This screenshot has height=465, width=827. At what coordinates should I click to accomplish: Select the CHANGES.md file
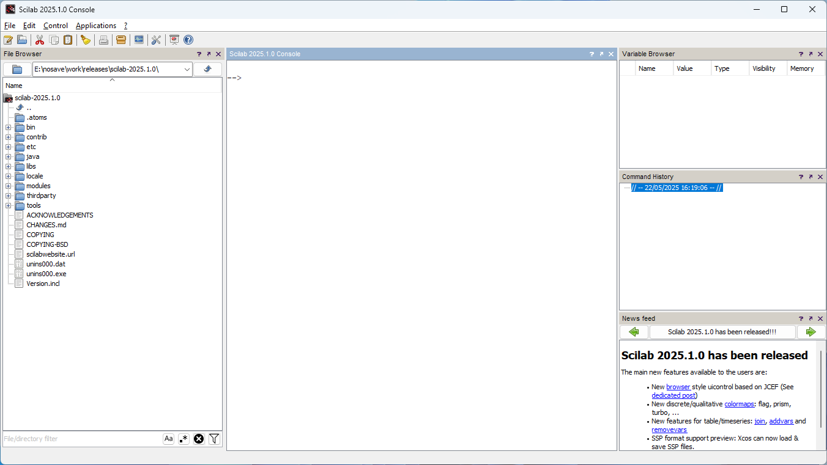pos(46,225)
